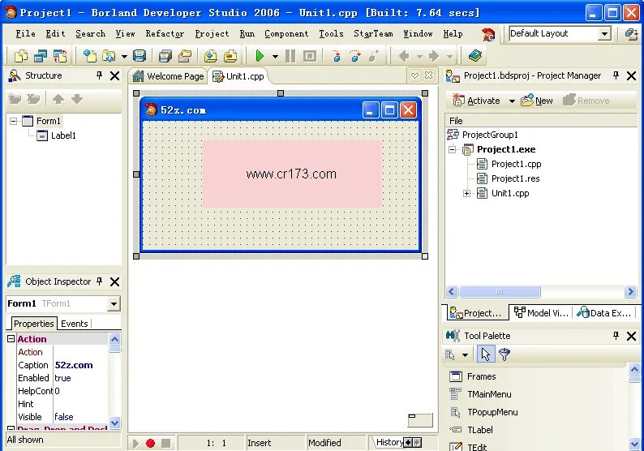Open the dropdown beside the Open icon
The height and width of the screenshot is (451, 644).
point(124,56)
